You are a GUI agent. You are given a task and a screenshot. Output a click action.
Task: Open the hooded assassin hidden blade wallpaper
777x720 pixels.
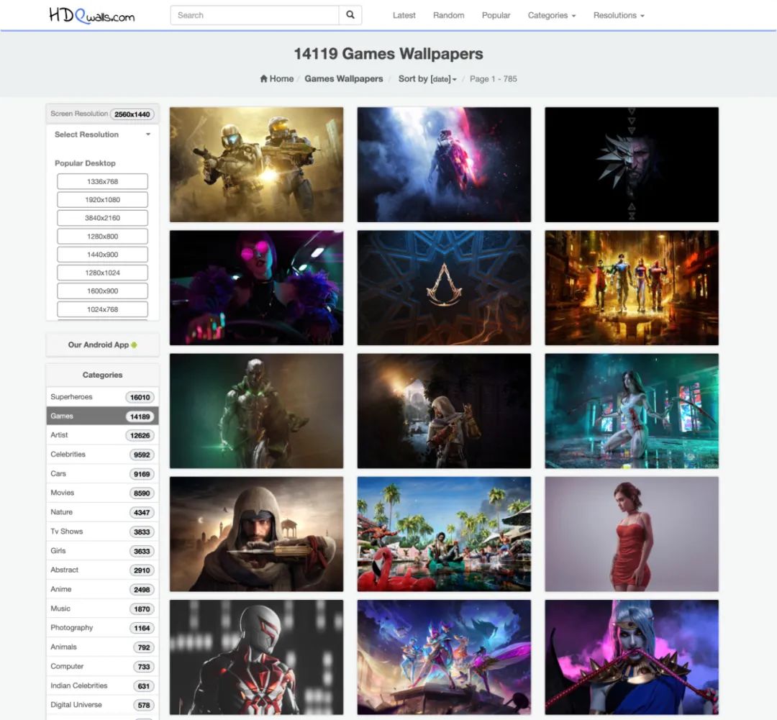[x=256, y=534]
